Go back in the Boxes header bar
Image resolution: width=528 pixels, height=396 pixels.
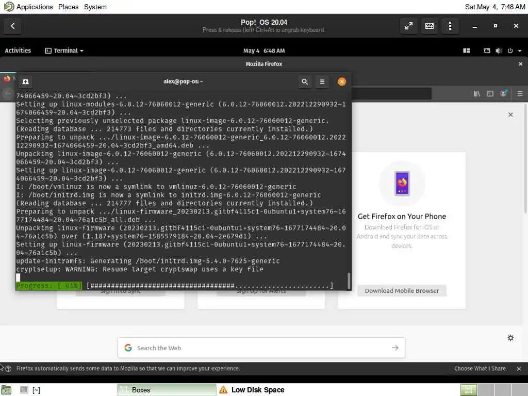click(x=12, y=26)
